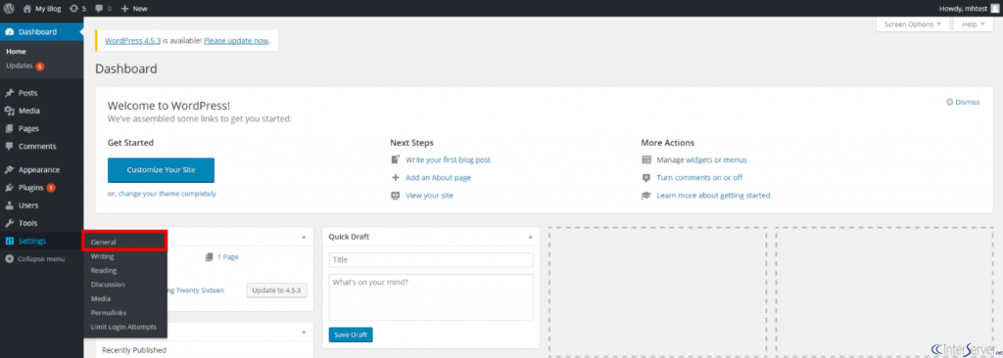This screenshot has width=1003, height=358.
Task: Collapse the At a Glance panel arrow
Action: [x=304, y=237]
